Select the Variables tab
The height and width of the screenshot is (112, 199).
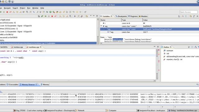pos(106,16)
